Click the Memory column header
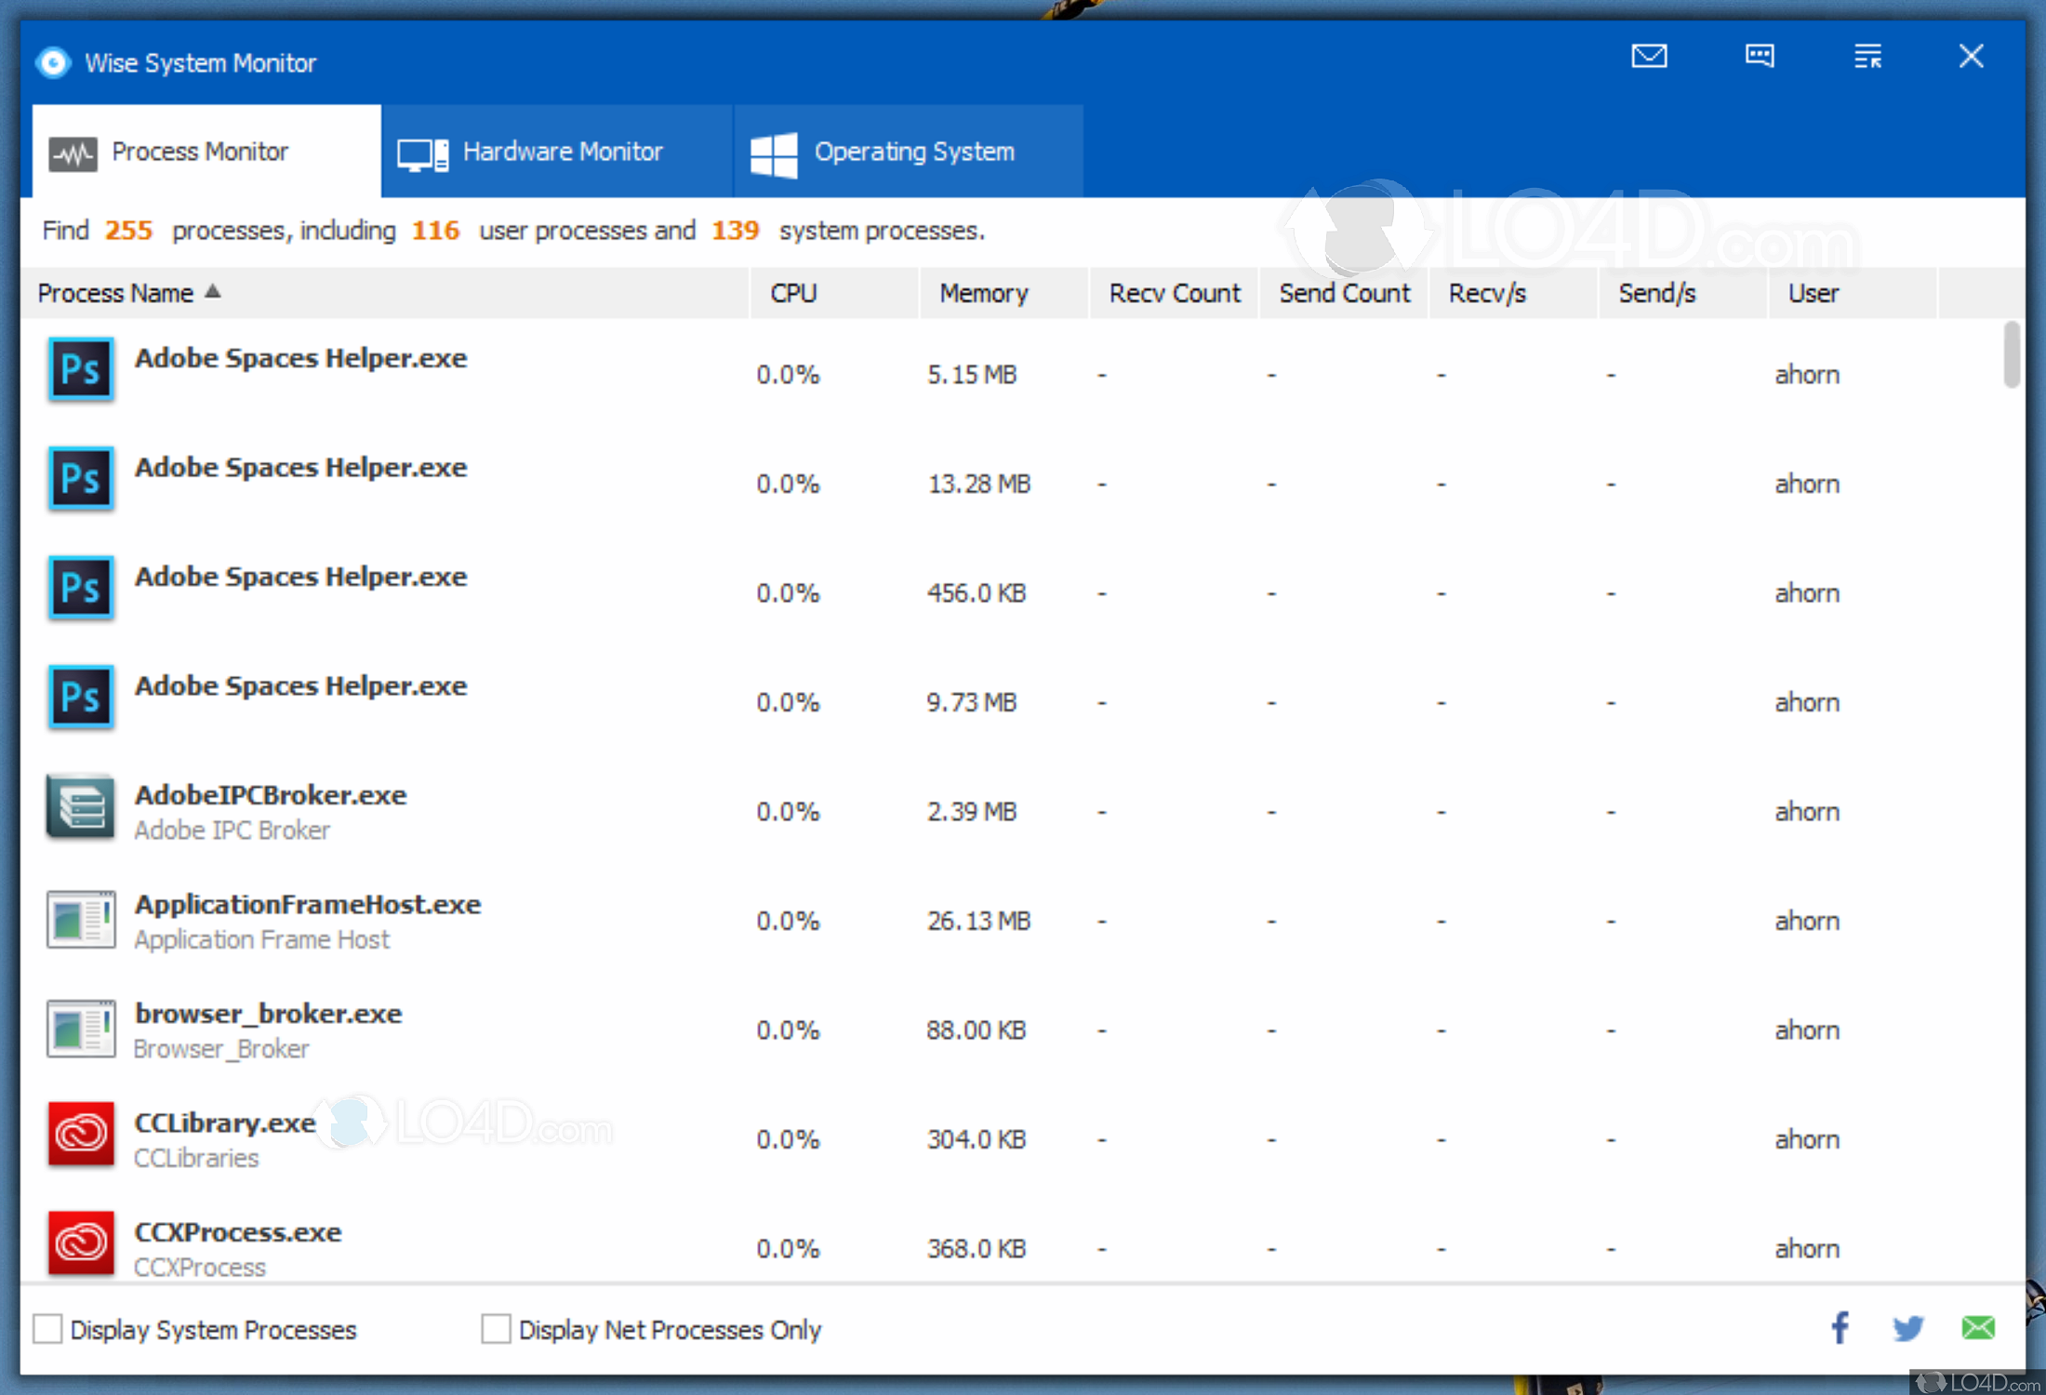Image resolution: width=2046 pixels, height=1395 pixels. pos(983,292)
